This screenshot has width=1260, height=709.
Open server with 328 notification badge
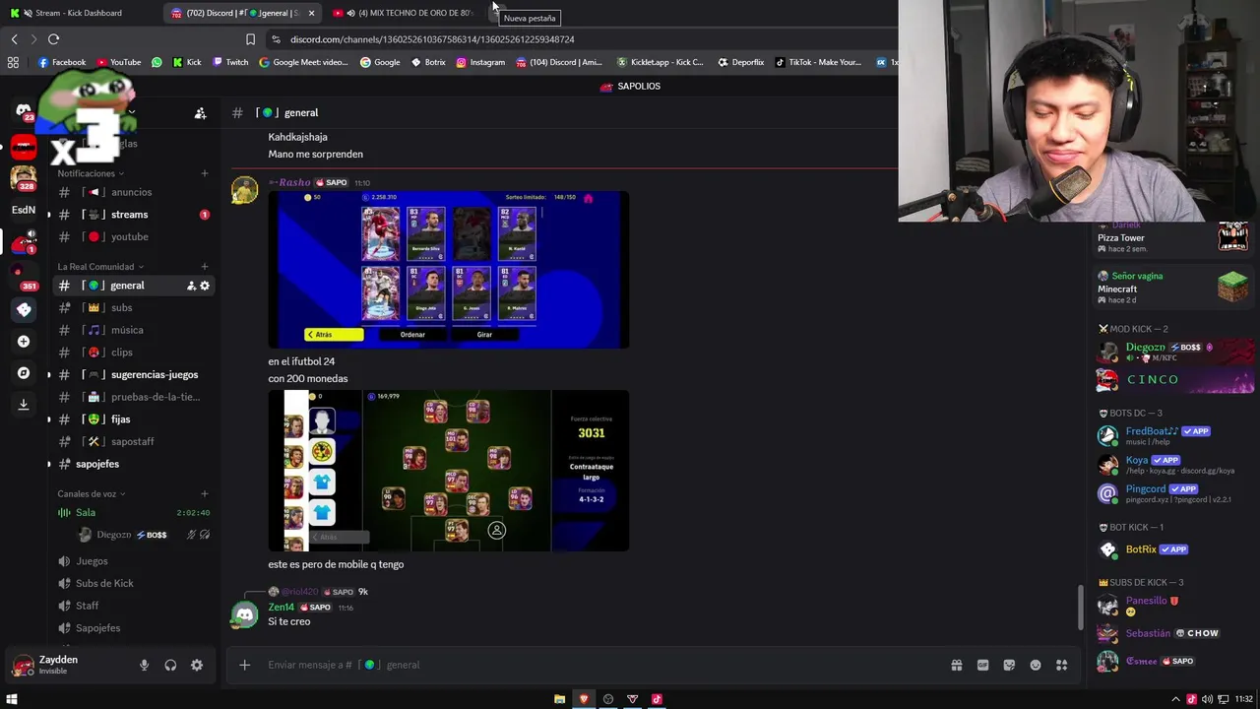(x=24, y=178)
